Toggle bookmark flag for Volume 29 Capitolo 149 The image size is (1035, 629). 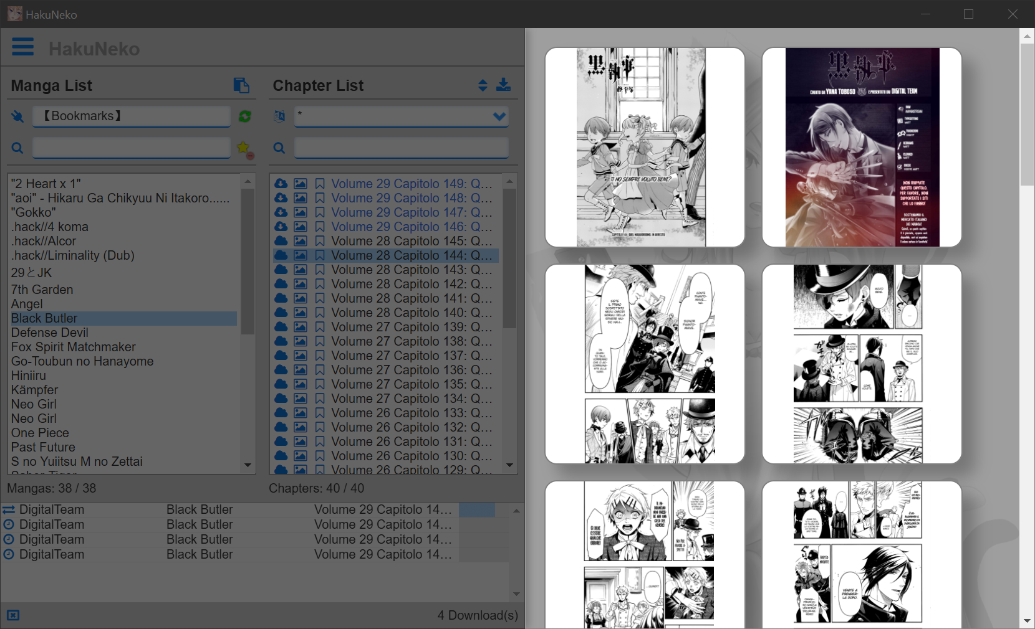[320, 184]
